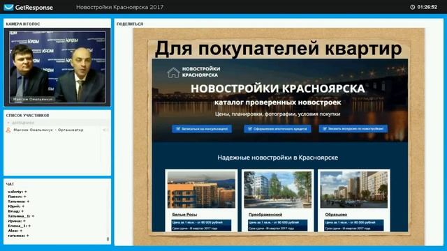
Task: Click the ЧАТ panel header
Action: (10, 184)
